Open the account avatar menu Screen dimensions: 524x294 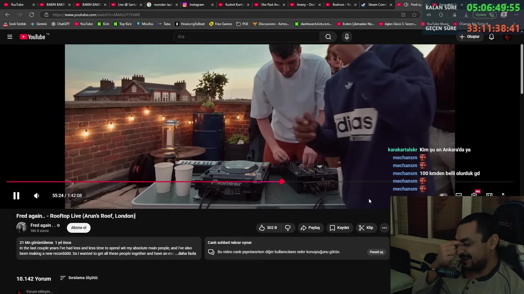click(x=508, y=37)
